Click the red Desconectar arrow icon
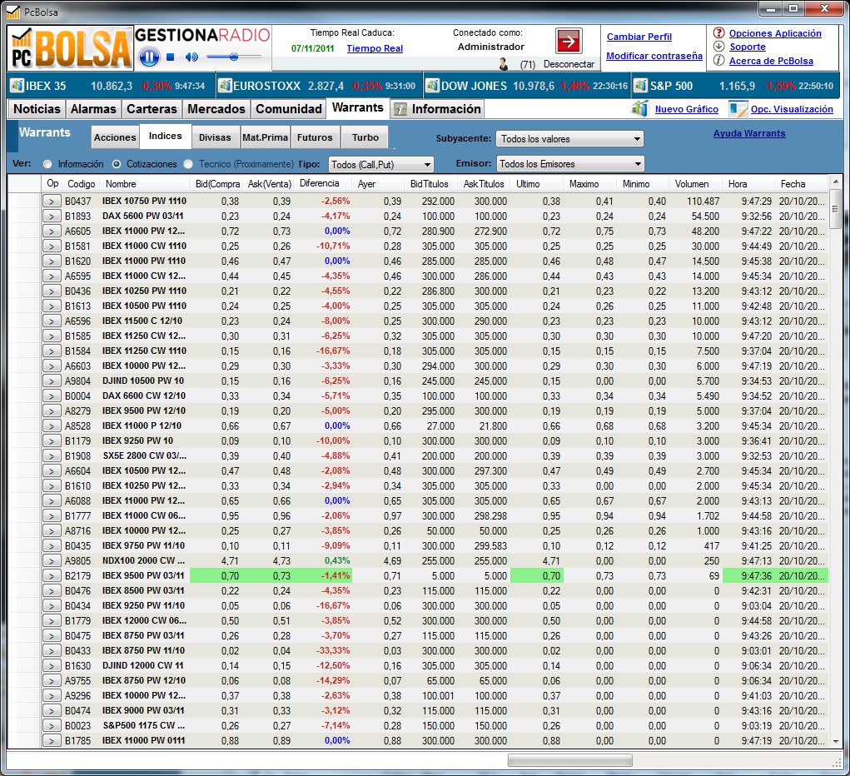Viewport: 850px width, 776px height. click(569, 41)
